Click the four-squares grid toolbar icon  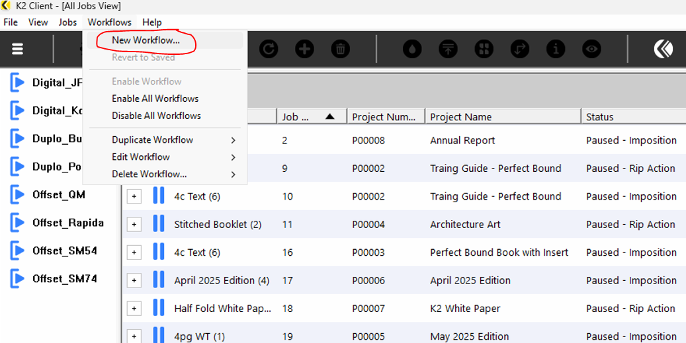484,49
